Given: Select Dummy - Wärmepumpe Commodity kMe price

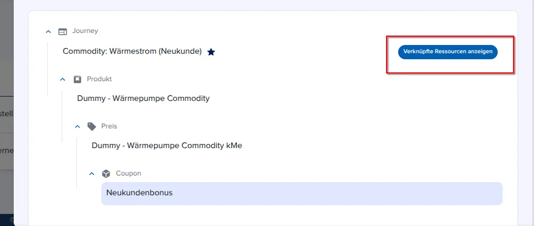Looking at the screenshot, I should click(167, 146).
